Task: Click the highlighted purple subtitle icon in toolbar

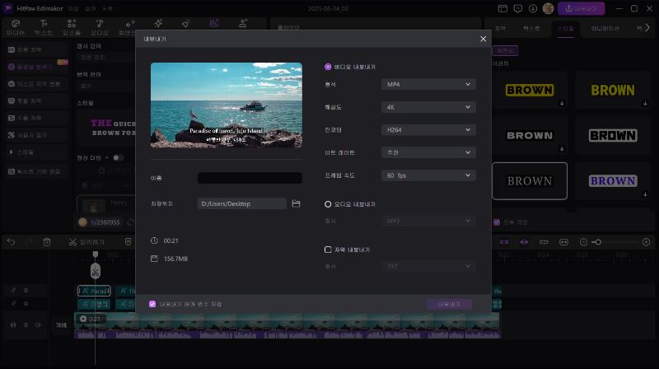Action: tap(214, 24)
